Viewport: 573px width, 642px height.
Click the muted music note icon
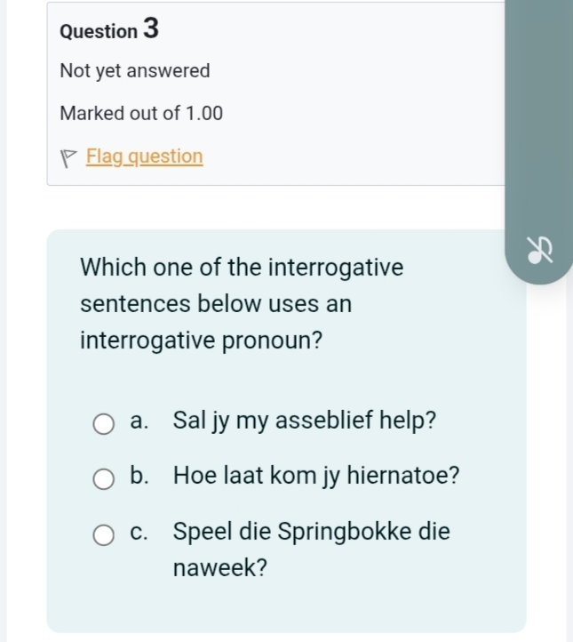point(540,250)
